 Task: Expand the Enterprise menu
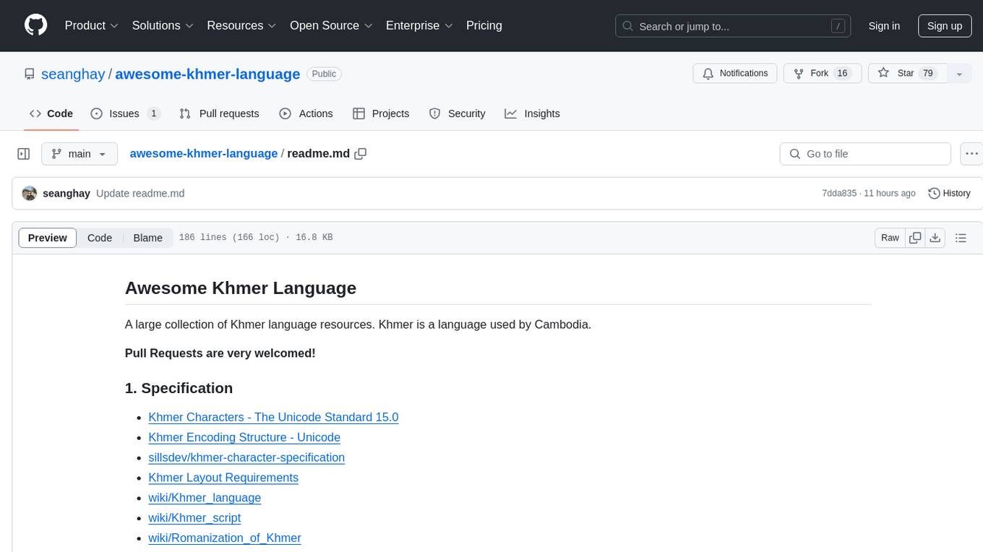419,25
